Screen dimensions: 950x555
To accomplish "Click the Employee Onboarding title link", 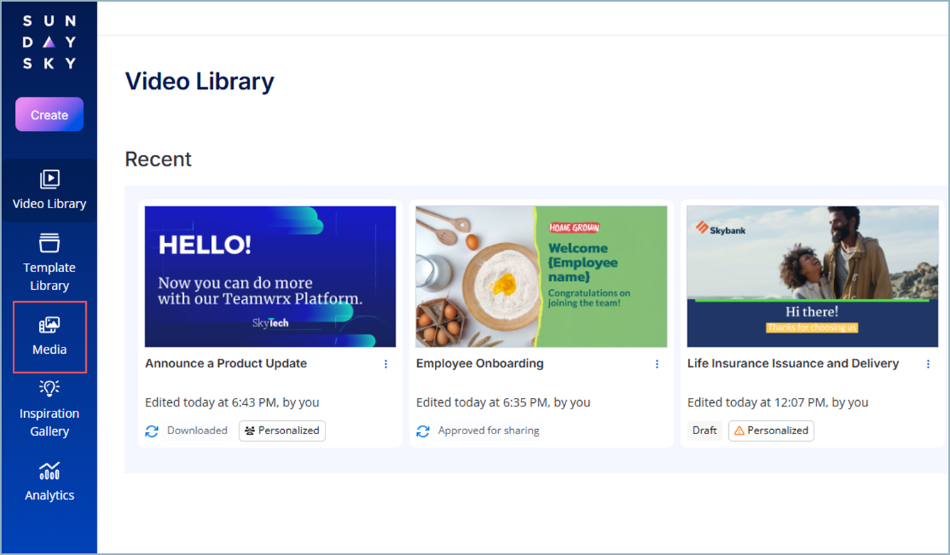I will click(x=480, y=363).
